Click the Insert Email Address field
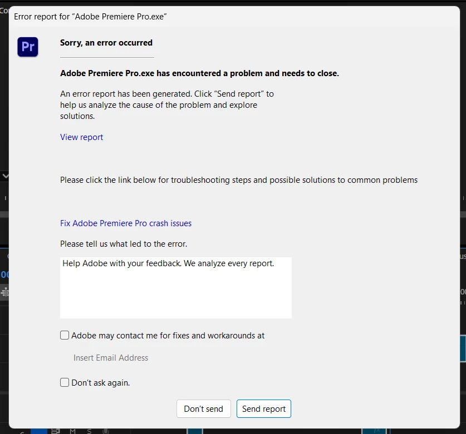This screenshot has height=434, width=466. coord(111,358)
